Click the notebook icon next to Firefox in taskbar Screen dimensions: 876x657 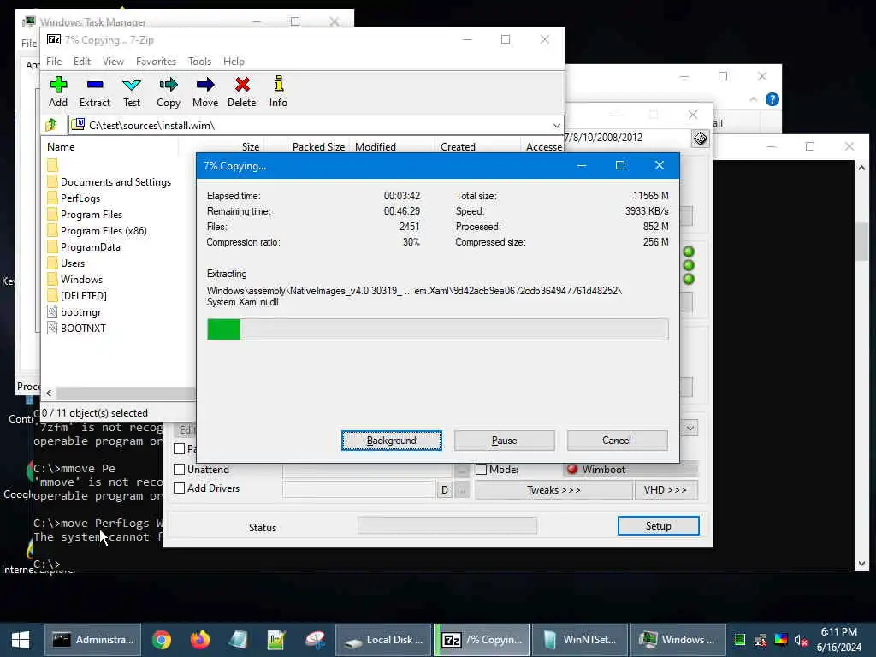click(x=238, y=640)
